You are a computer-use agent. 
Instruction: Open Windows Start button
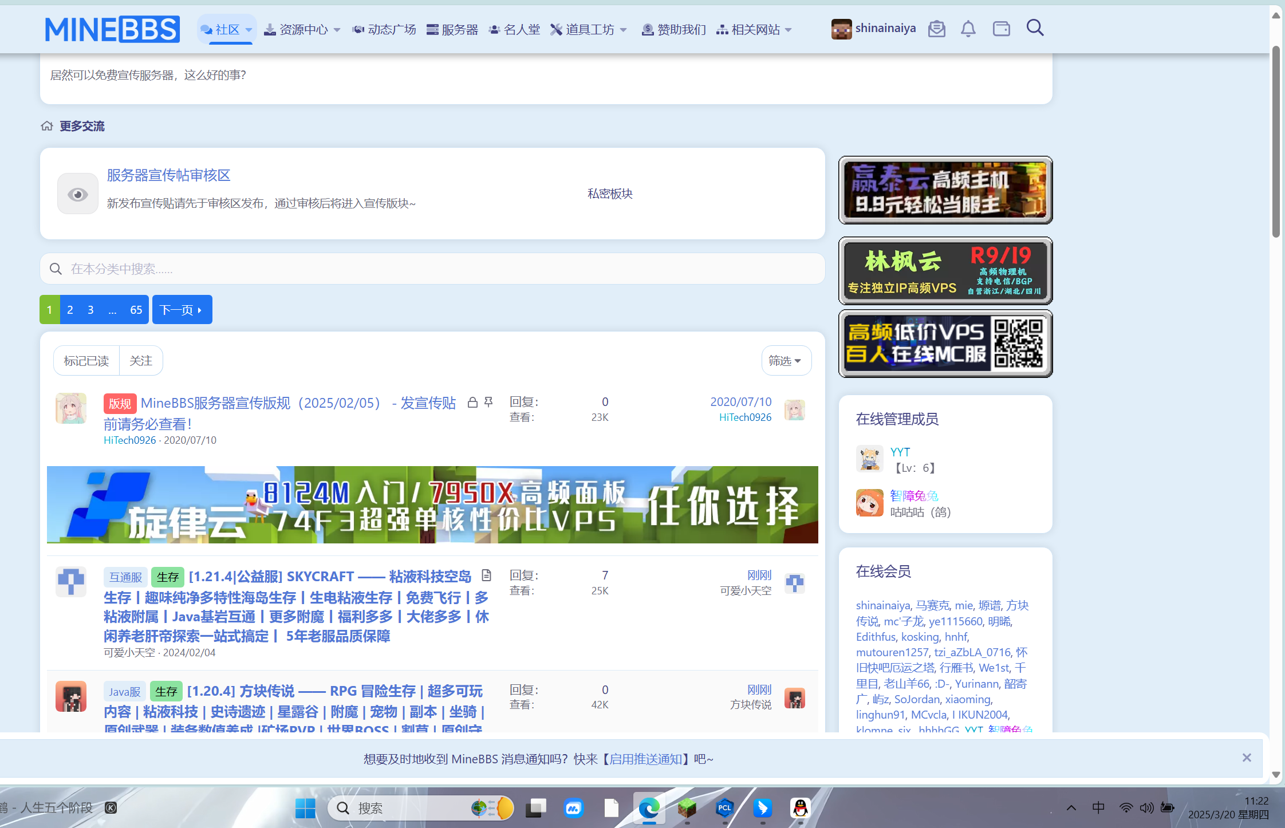coord(305,808)
